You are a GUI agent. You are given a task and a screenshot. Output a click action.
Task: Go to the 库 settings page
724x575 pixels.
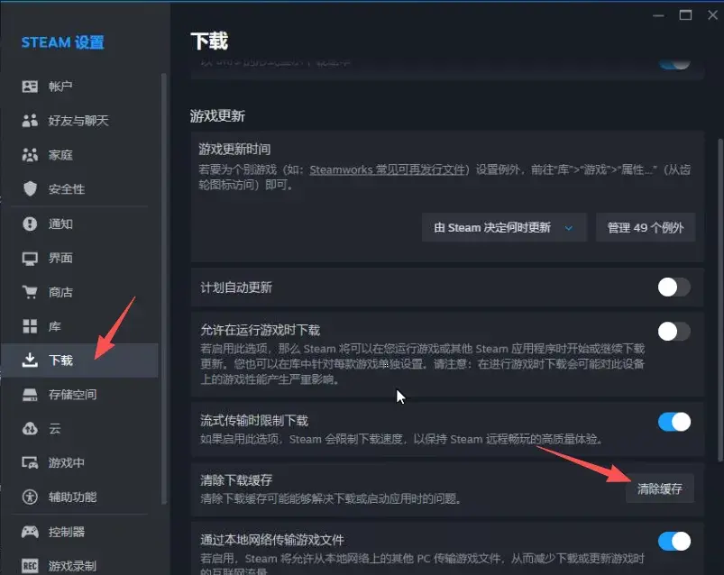(79, 326)
